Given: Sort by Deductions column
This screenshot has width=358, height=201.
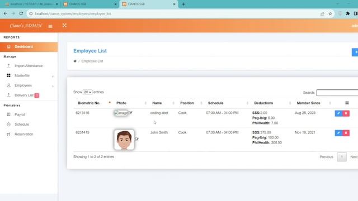Looking at the screenshot, I should (271, 103).
